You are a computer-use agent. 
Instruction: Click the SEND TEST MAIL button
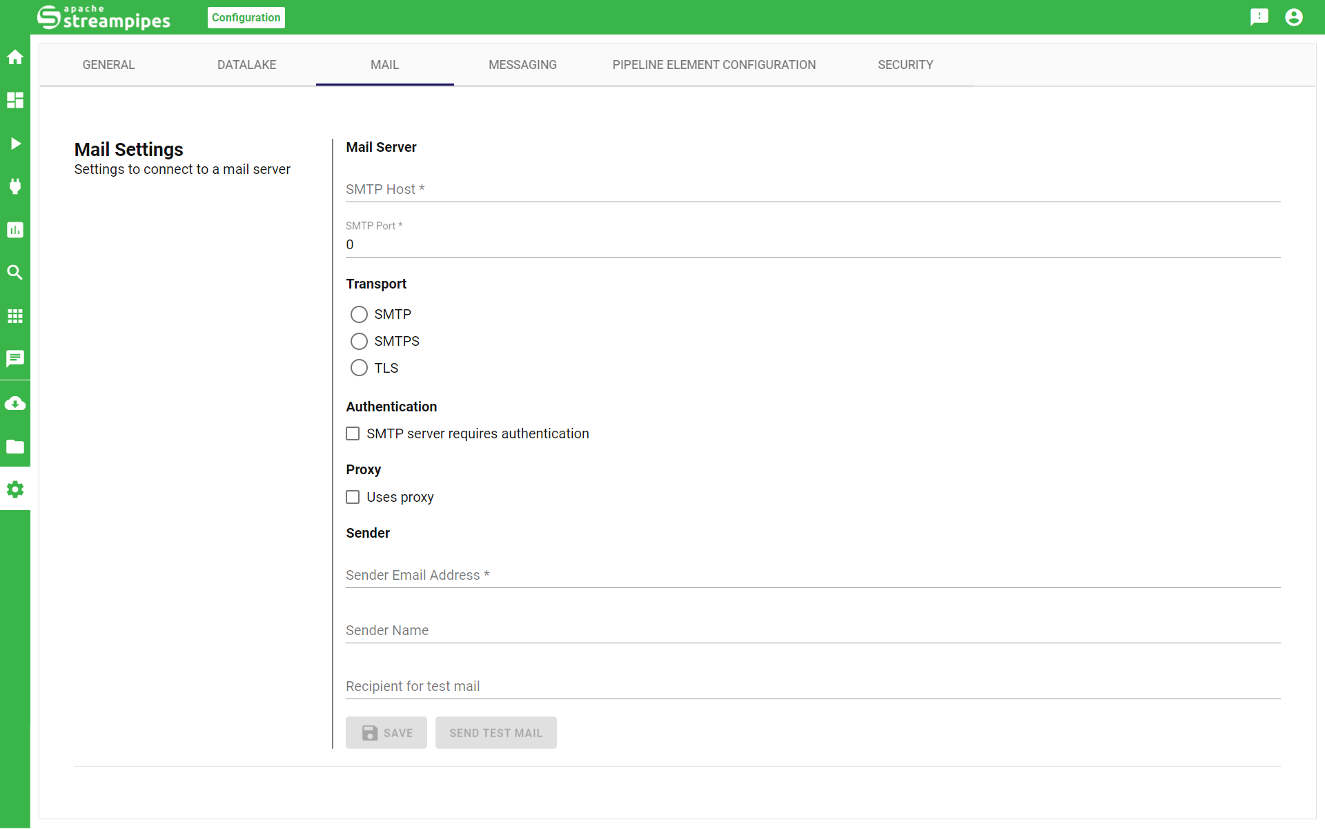point(495,732)
